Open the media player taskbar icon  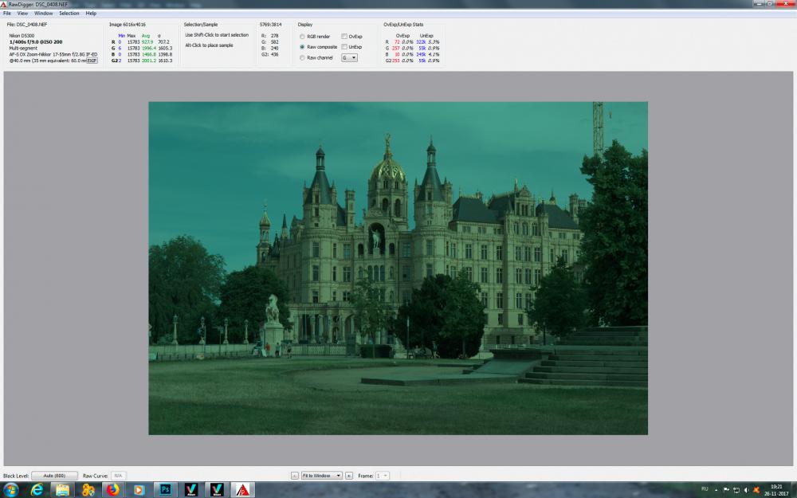tap(138, 490)
